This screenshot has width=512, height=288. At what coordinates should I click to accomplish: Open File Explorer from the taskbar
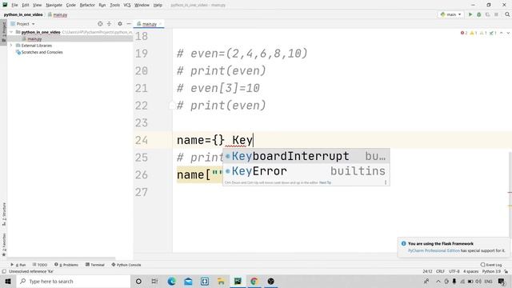pos(221,281)
